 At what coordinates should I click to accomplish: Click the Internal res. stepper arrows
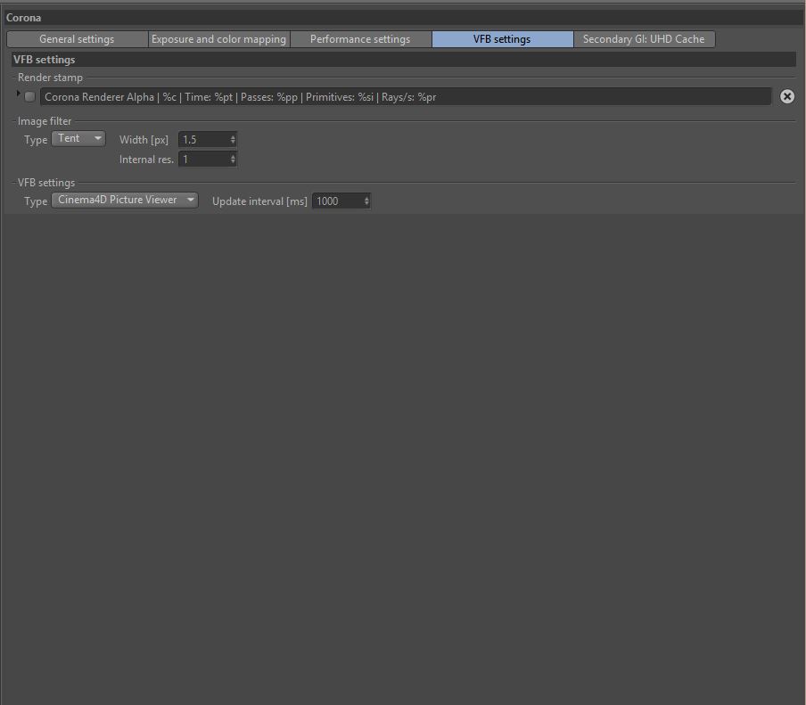point(233,160)
